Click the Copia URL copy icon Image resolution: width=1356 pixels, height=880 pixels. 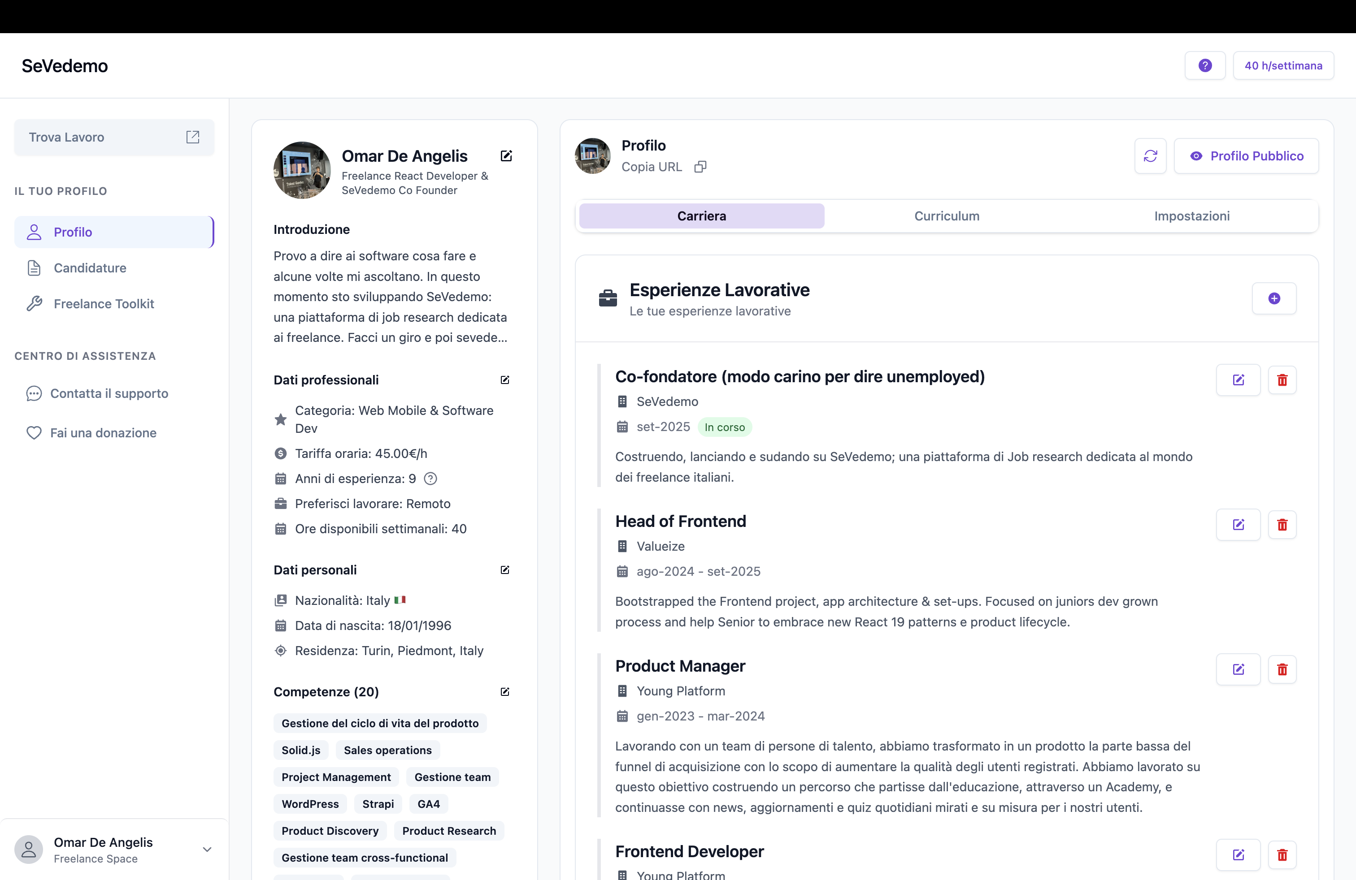tap(700, 166)
